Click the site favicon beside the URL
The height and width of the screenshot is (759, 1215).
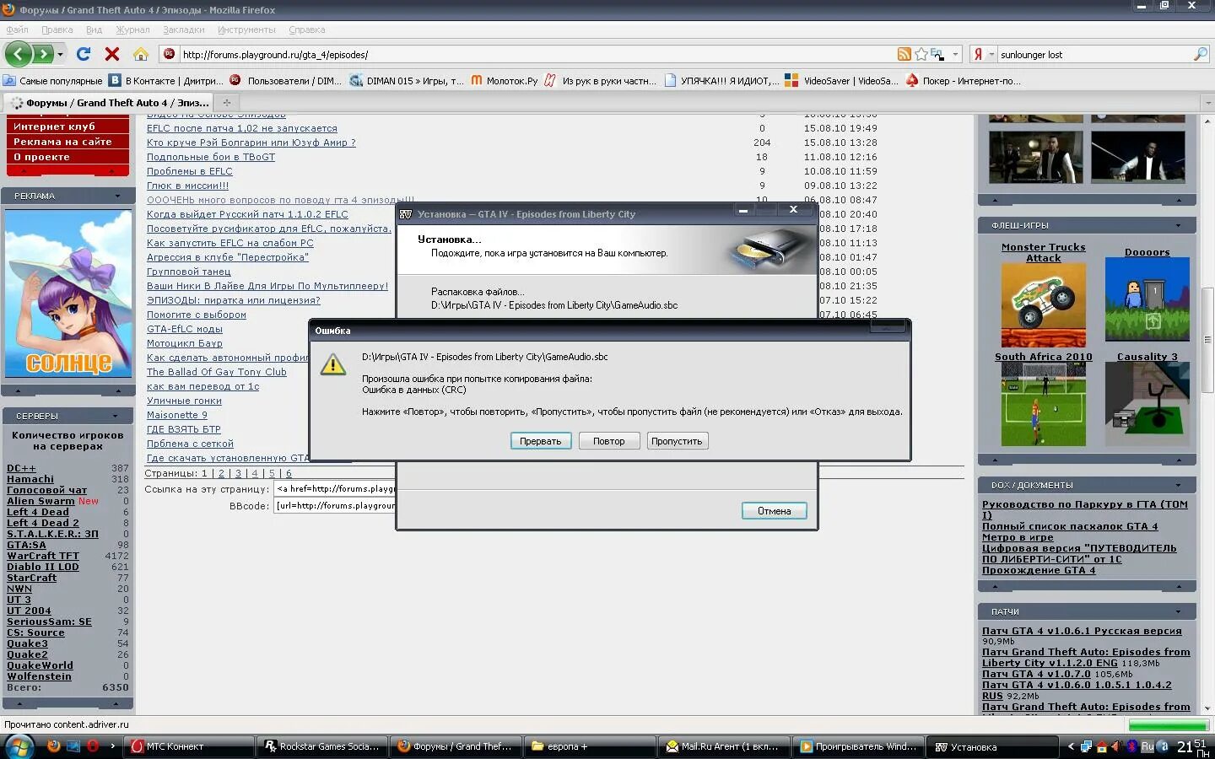pyautogui.click(x=169, y=54)
